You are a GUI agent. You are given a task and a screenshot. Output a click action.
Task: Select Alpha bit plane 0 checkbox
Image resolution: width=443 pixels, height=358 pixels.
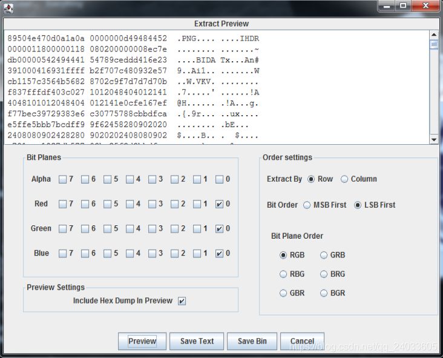coord(219,179)
